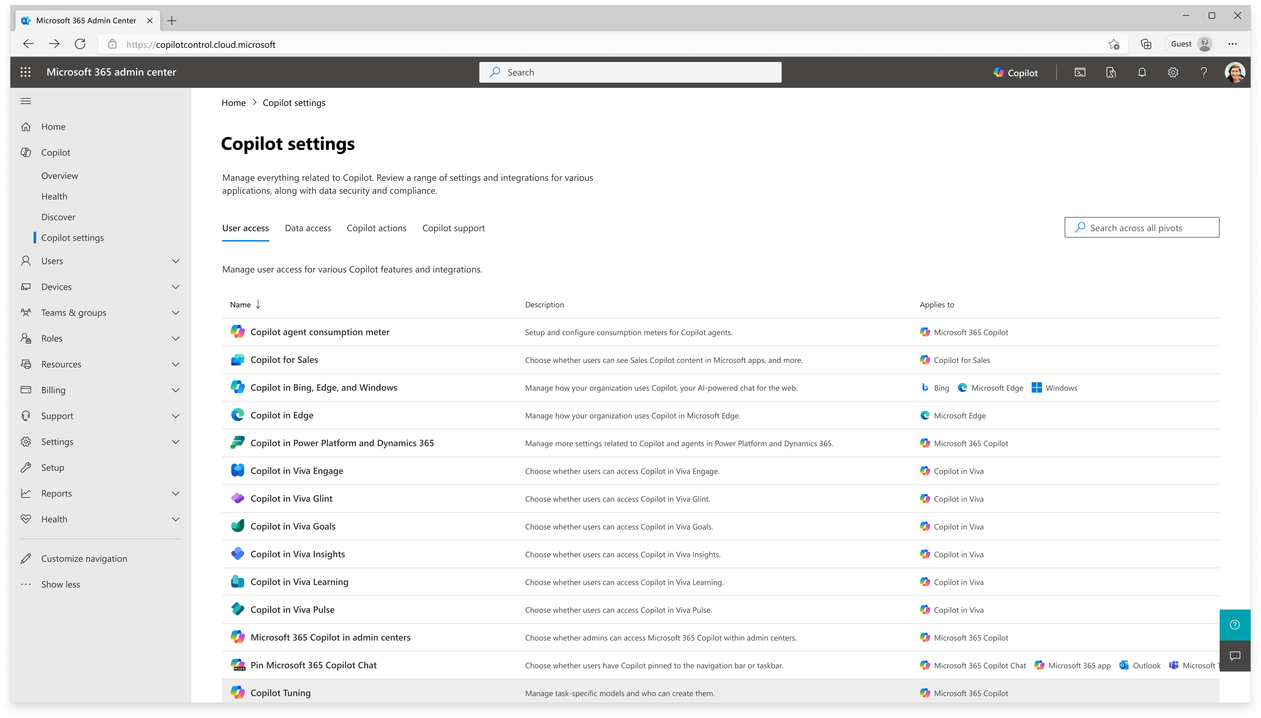Click Show less in navigation

(x=61, y=584)
